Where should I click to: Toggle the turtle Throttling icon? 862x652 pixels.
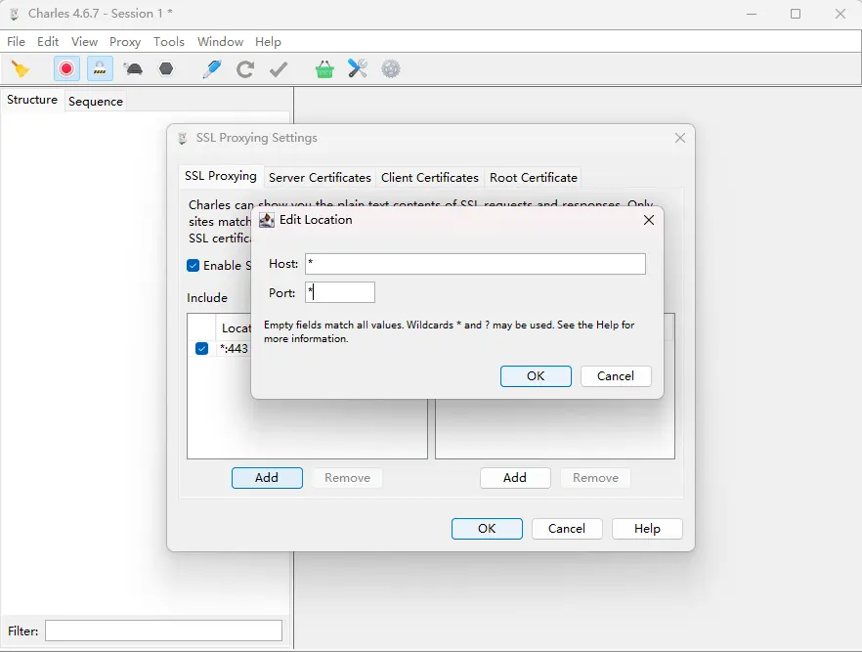click(133, 69)
